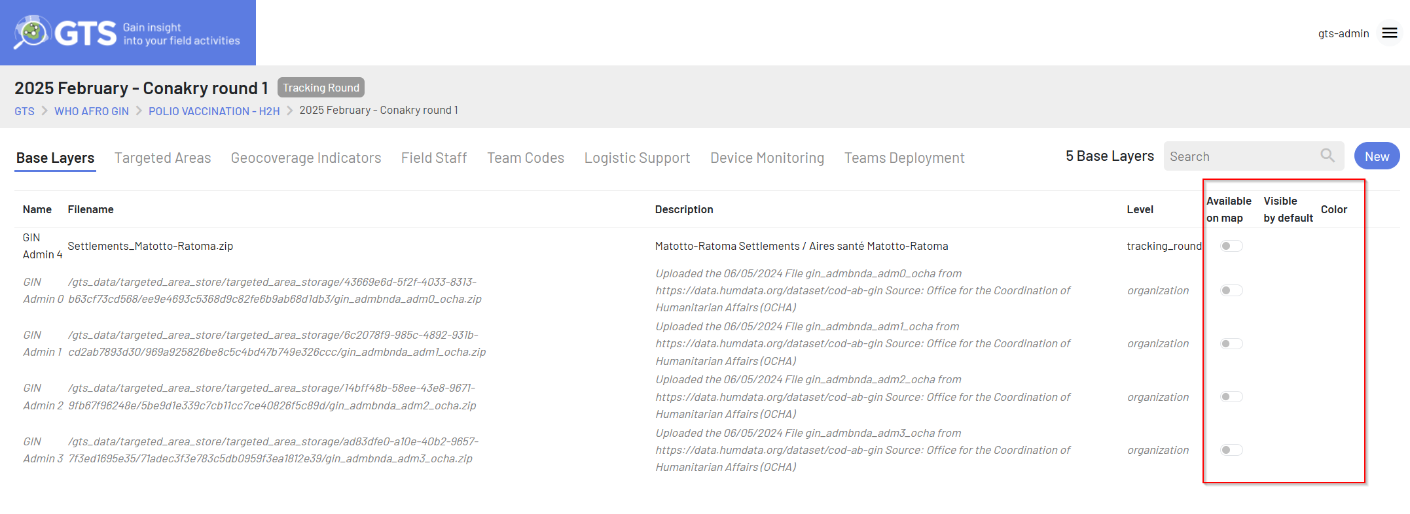Image resolution: width=1410 pixels, height=514 pixels.
Task: Click the GIN Admin 4 name cell
Action: [x=43, y=246]
